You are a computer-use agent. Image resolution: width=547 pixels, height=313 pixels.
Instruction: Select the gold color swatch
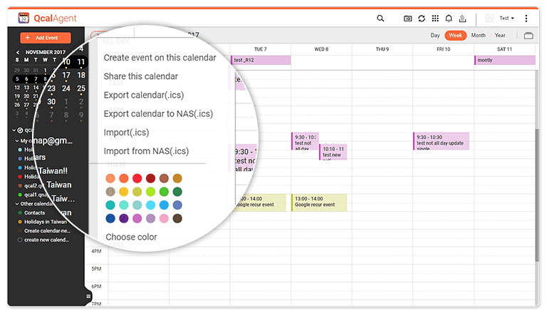click(x=177, y=178)
